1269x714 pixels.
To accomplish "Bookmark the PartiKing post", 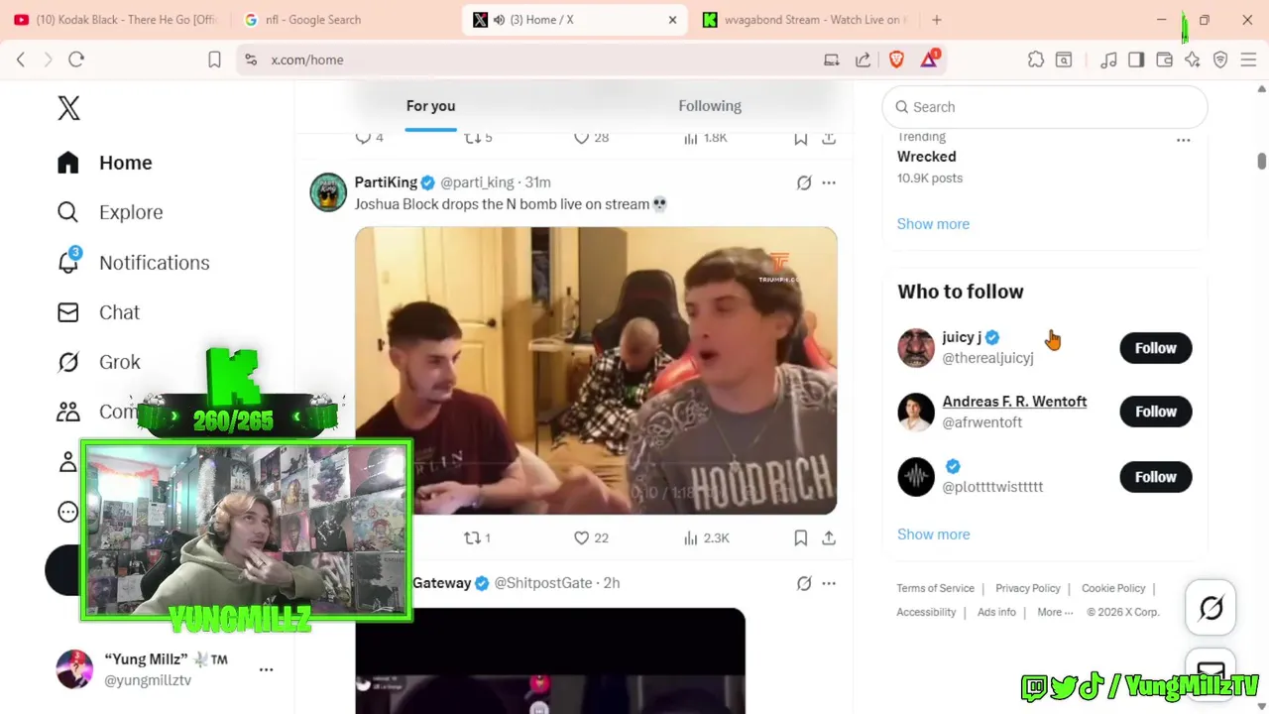I will pyautogui.click(x=800, y=537).
